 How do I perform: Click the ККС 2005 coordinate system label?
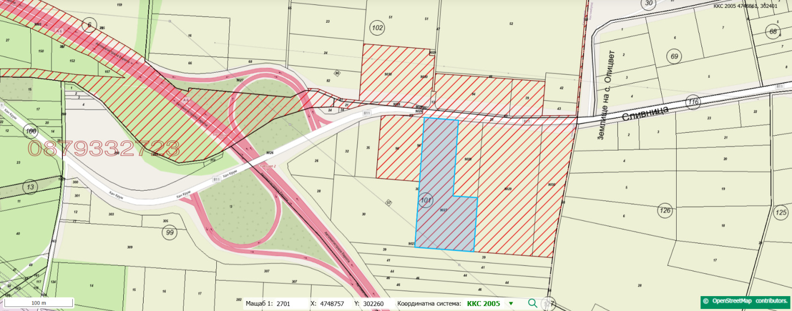pyautogui.click(x=483, y=304)
